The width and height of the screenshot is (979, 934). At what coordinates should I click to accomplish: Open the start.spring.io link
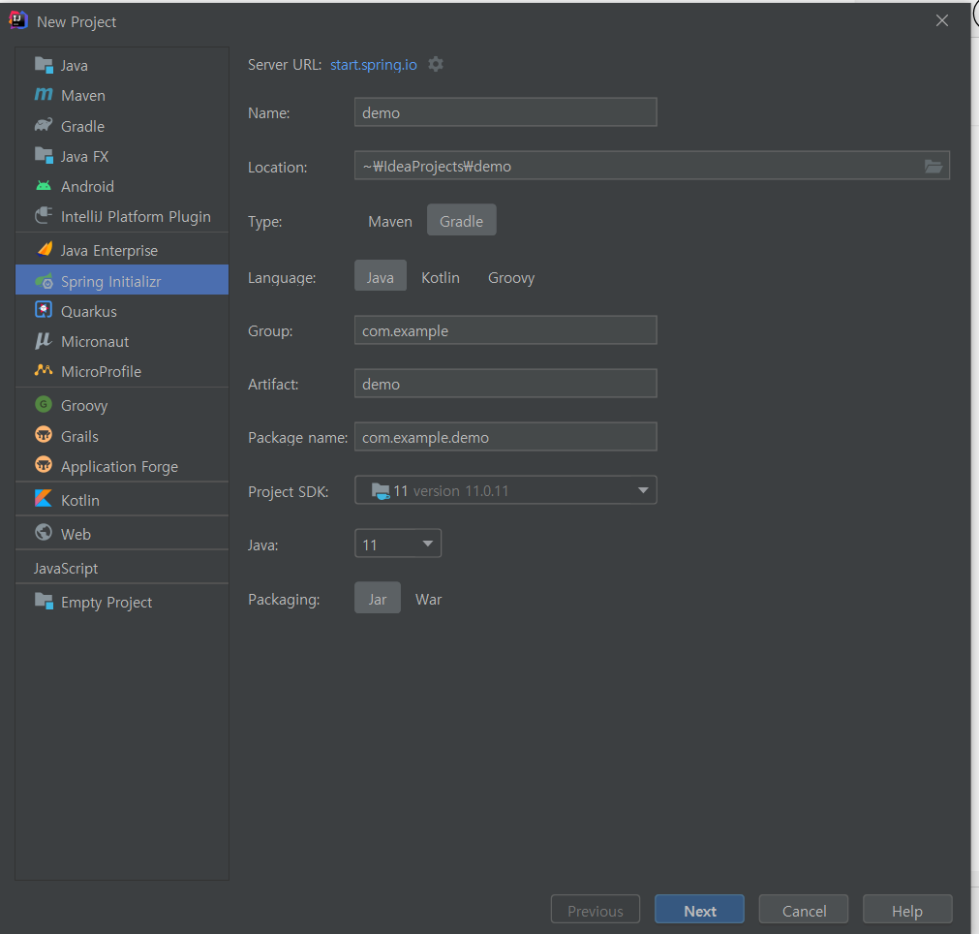374,65
